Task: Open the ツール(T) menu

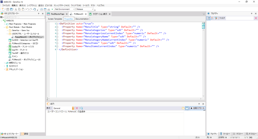Action: tap(86, 6)
